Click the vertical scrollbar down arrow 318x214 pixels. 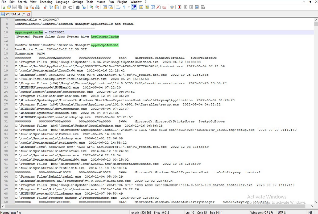316,206
